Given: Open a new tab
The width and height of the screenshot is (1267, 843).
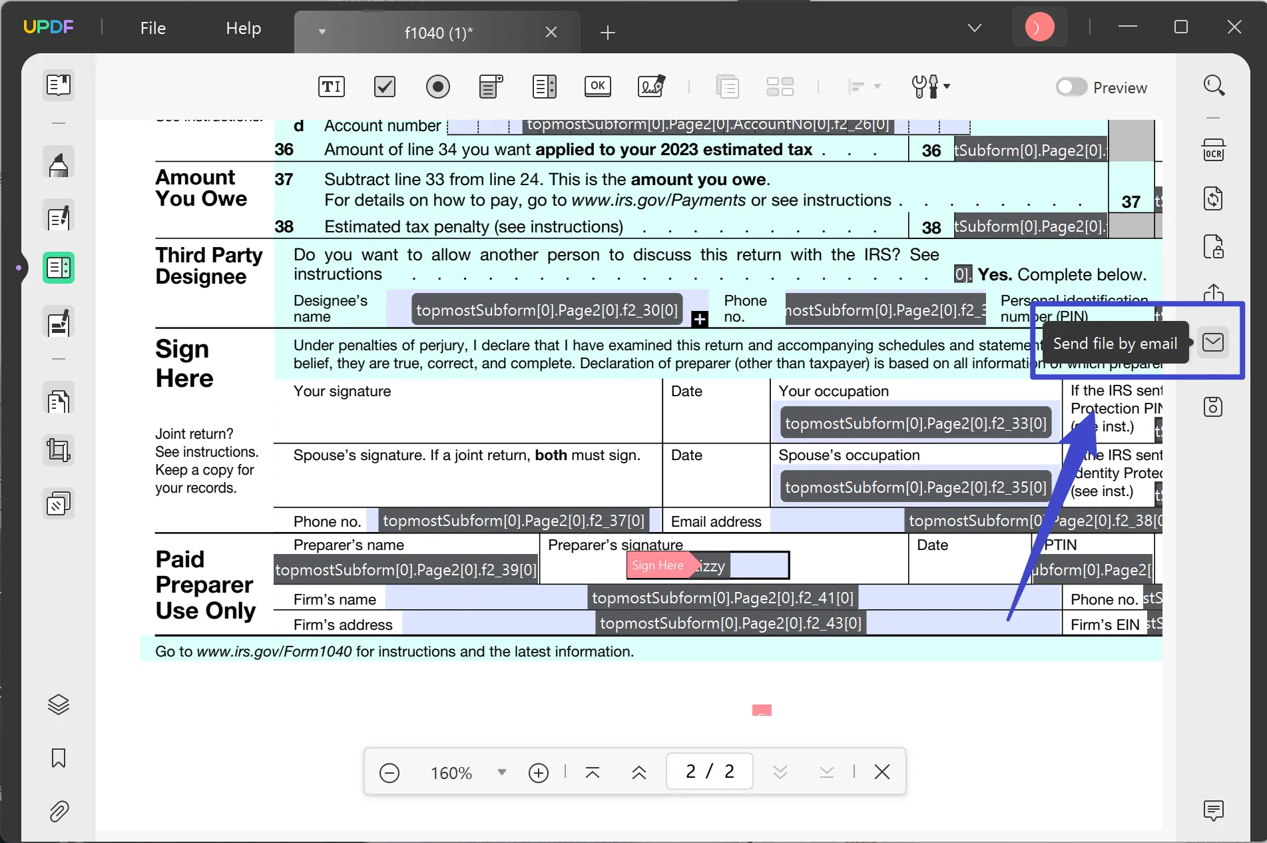Looking at the screenshot, I should coord(607,32).
